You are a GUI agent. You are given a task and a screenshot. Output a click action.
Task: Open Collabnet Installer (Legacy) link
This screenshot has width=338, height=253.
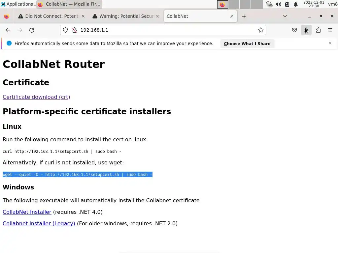click(x=39, y=224)
